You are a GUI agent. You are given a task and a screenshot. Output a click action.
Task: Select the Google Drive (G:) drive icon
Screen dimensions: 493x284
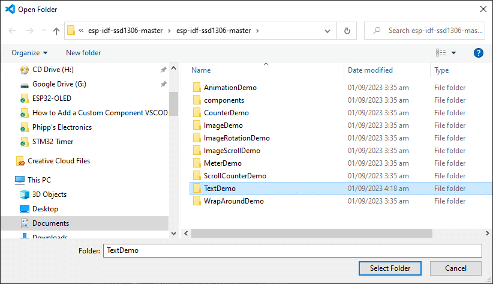coord(25,85)
